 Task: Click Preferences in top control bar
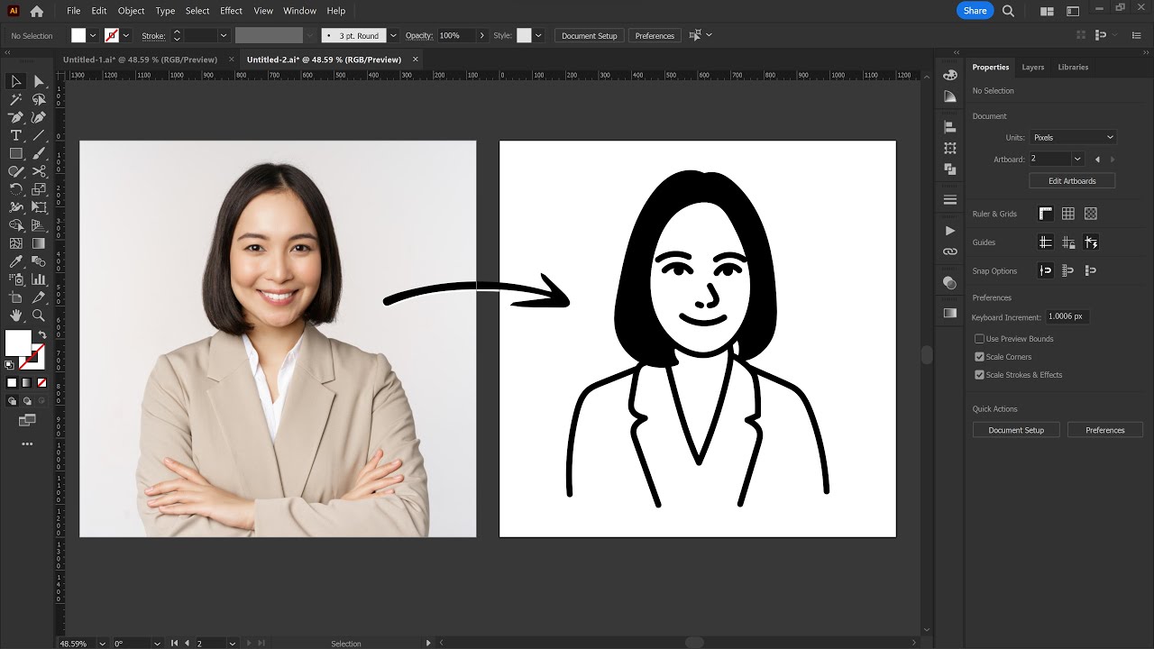655,36
